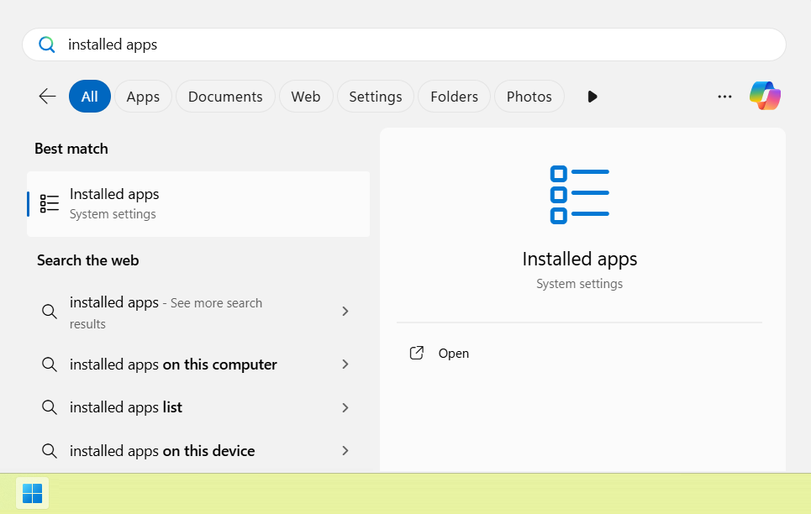
Task: Click the Windows Start button
Action: [32, 493]
